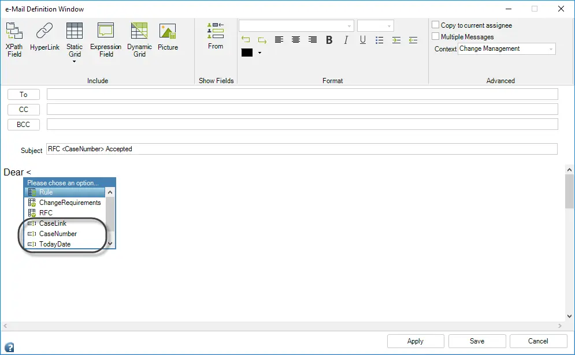This screenshot has width=575, height=355.
Task: Increase the paragraph indent
Action: (396, 40)
